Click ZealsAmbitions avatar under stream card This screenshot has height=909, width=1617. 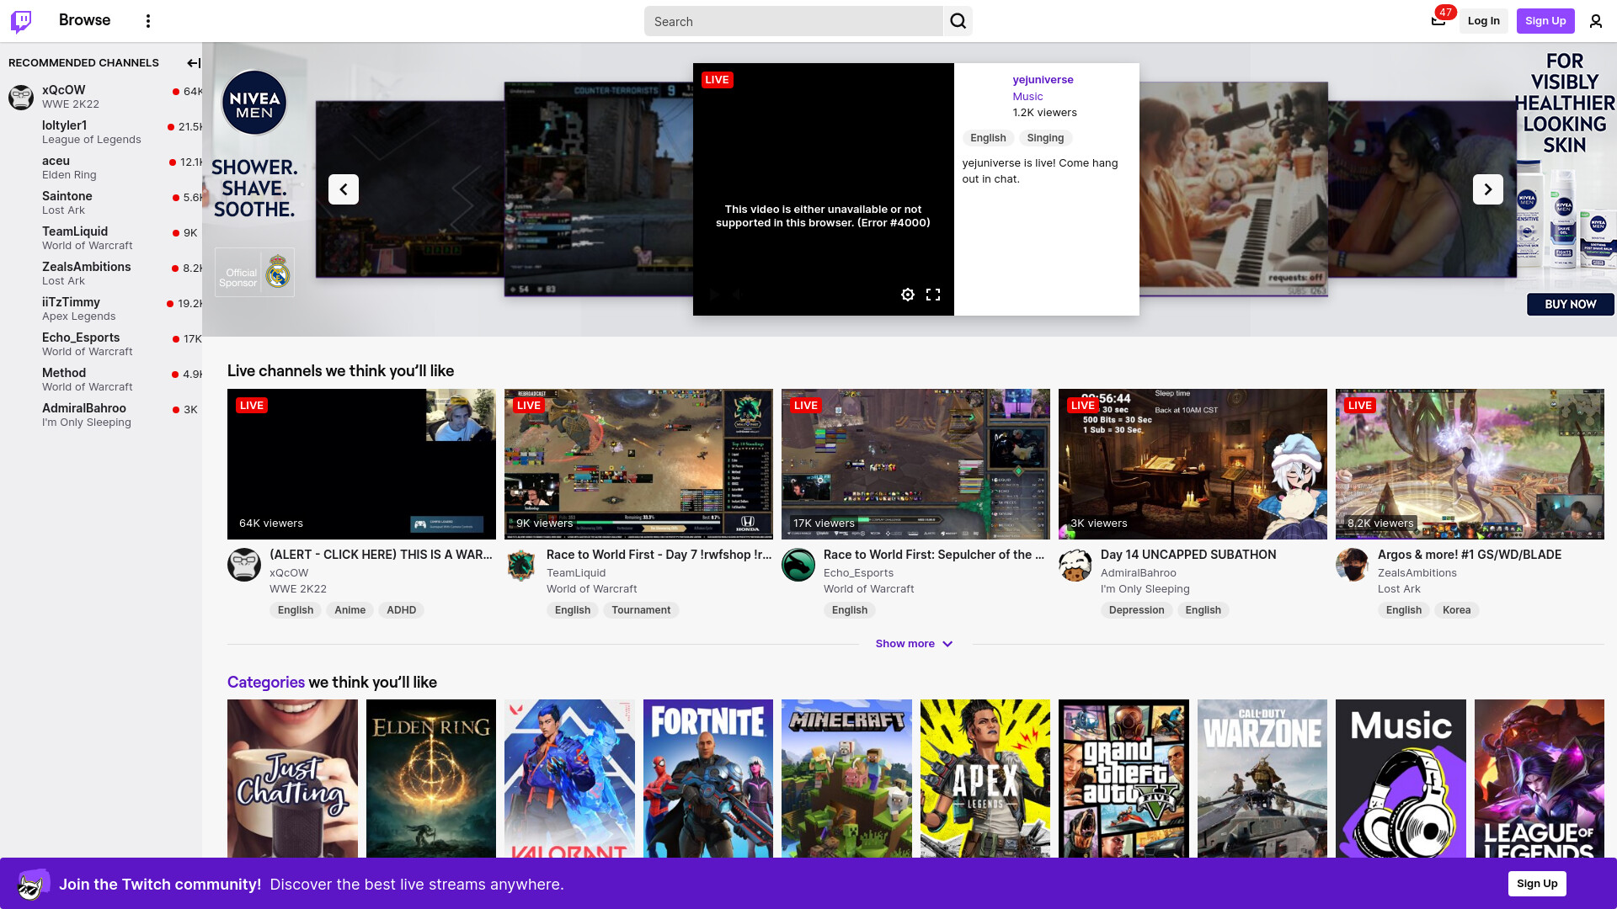[x=1353, y=565]
